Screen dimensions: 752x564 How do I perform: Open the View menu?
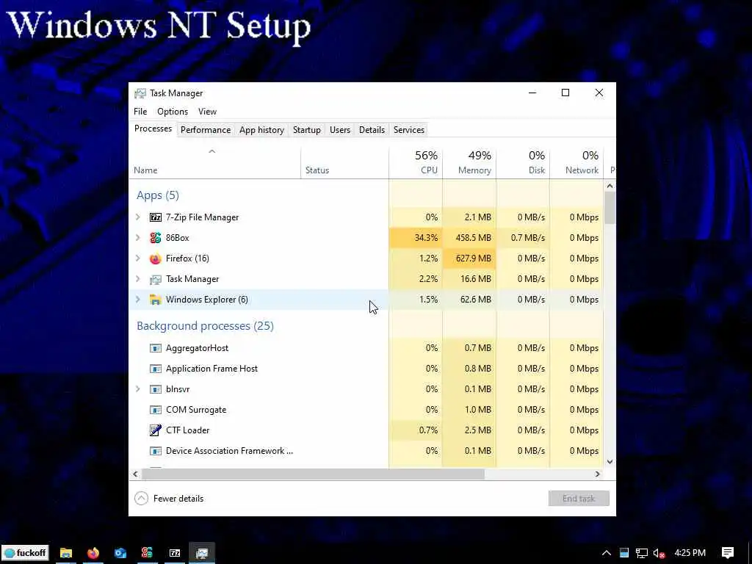pos(208,112)
